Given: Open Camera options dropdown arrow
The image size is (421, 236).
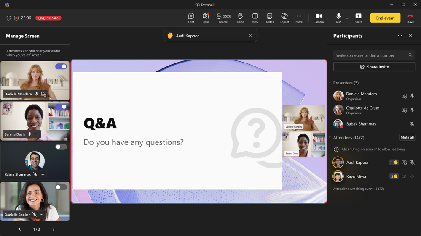Looking at the screenshot, I should [x=327, y=18].
